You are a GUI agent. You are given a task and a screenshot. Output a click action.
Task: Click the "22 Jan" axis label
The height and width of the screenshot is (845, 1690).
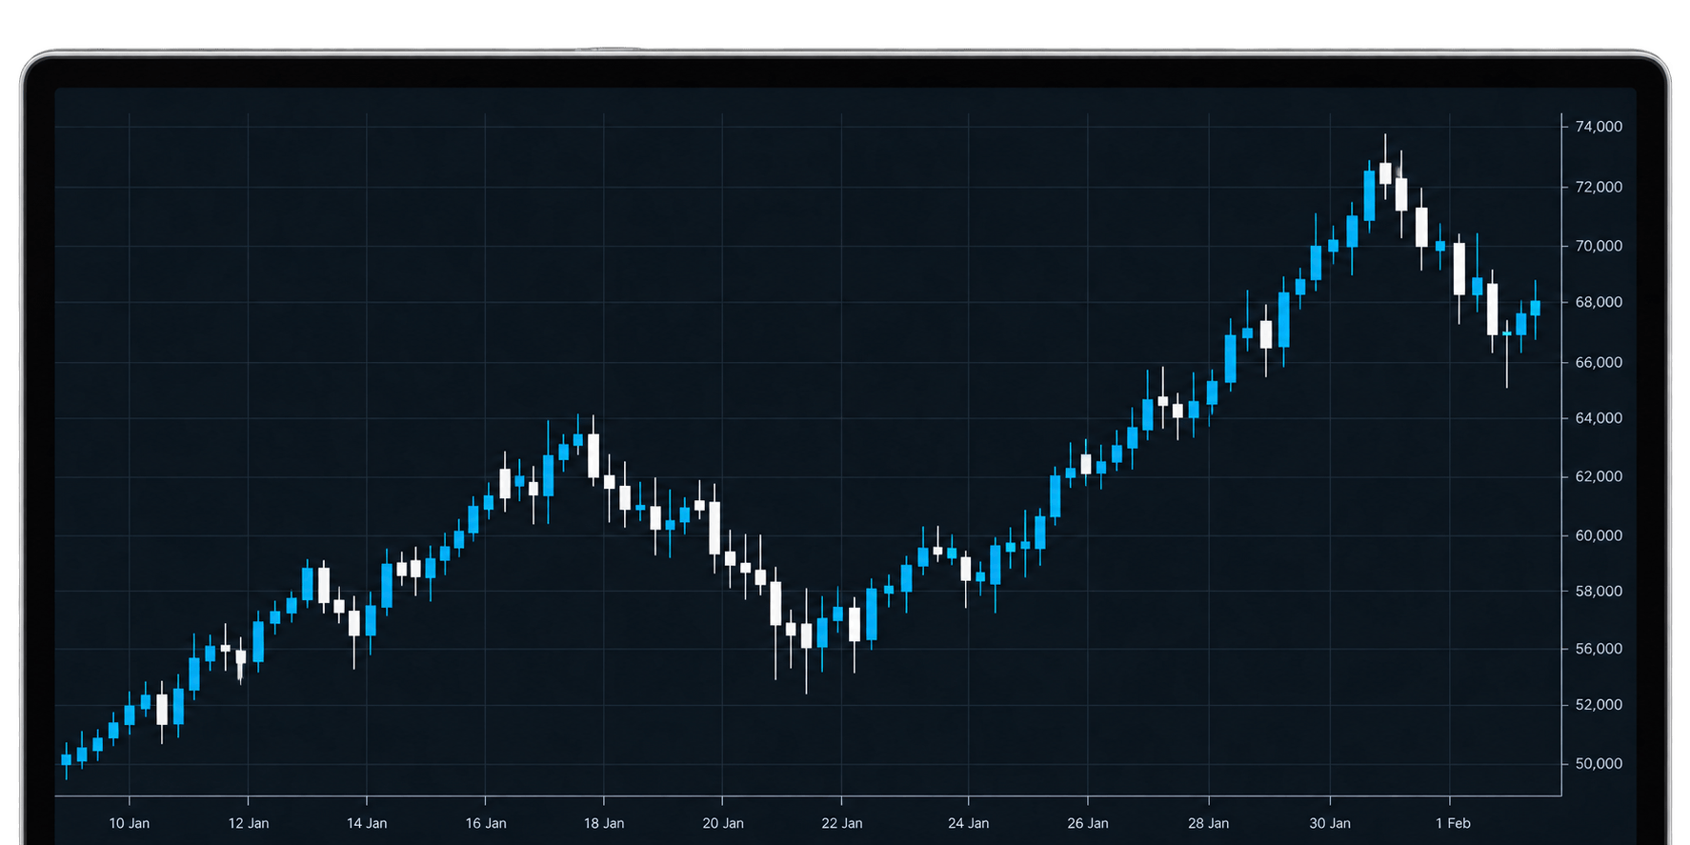[842, 823]
